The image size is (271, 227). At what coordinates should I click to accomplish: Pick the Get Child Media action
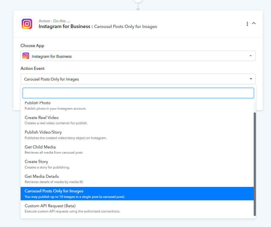[137, 150]
